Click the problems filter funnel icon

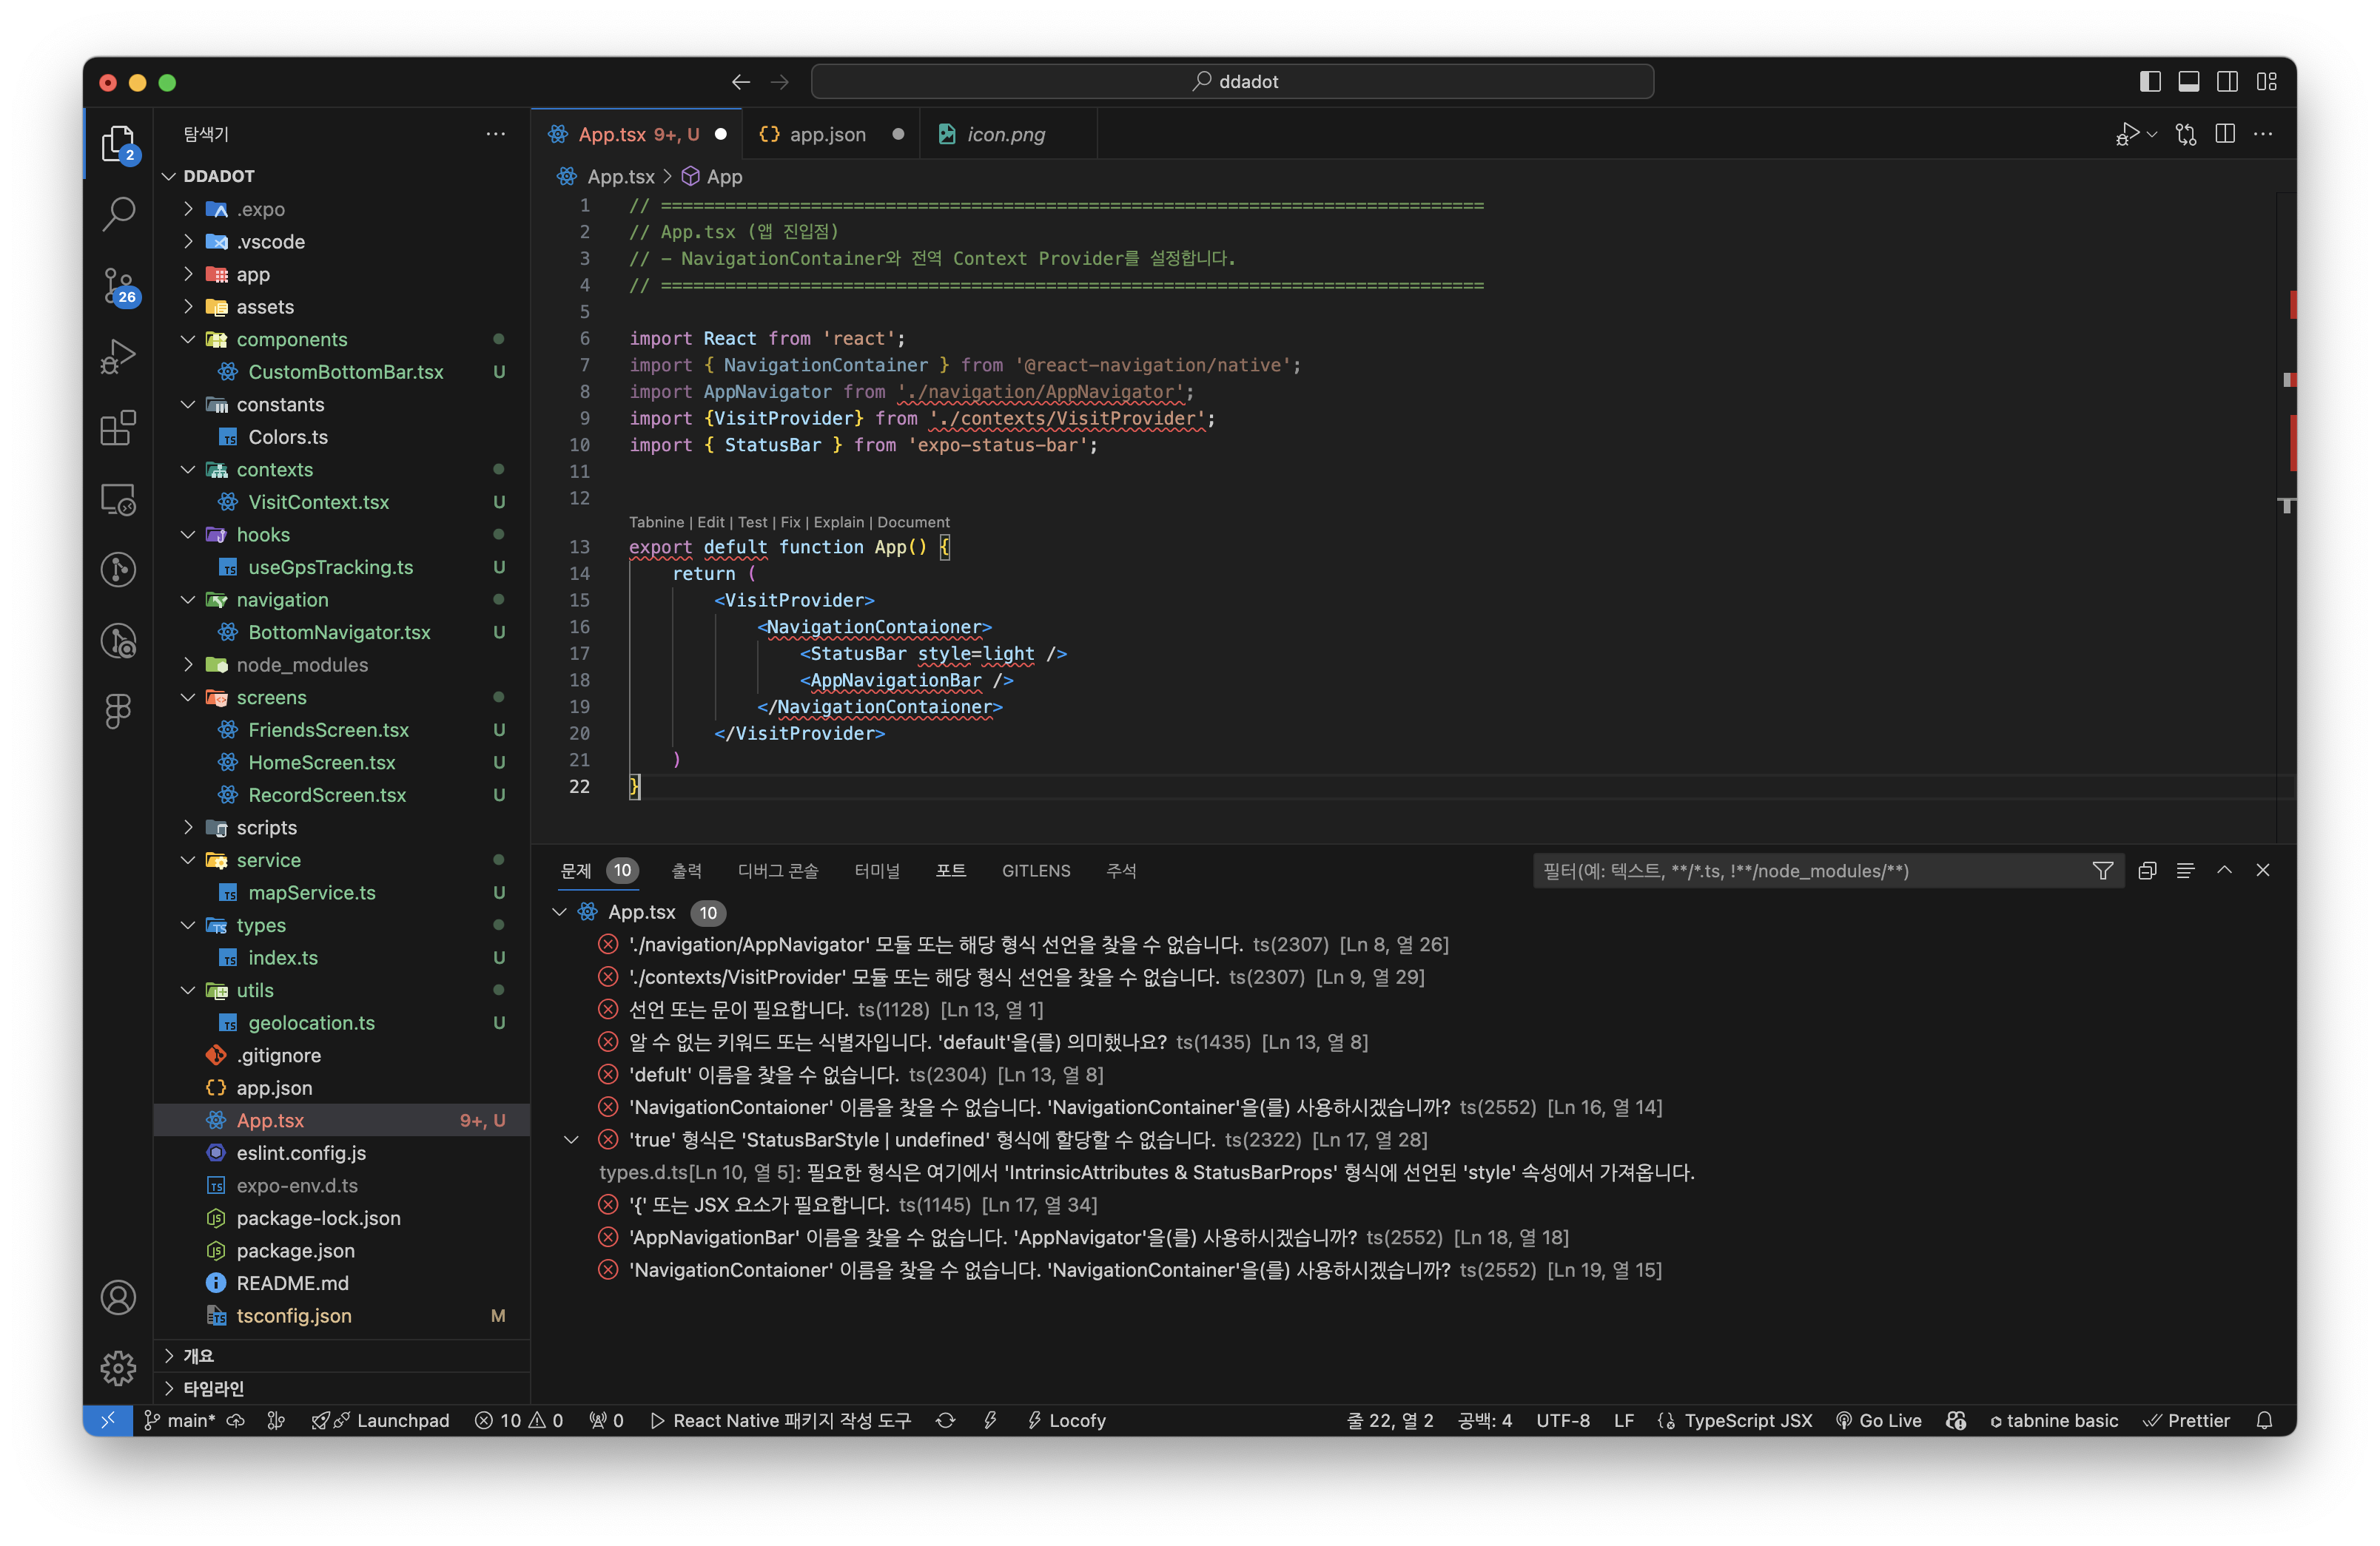[2103, 871]
